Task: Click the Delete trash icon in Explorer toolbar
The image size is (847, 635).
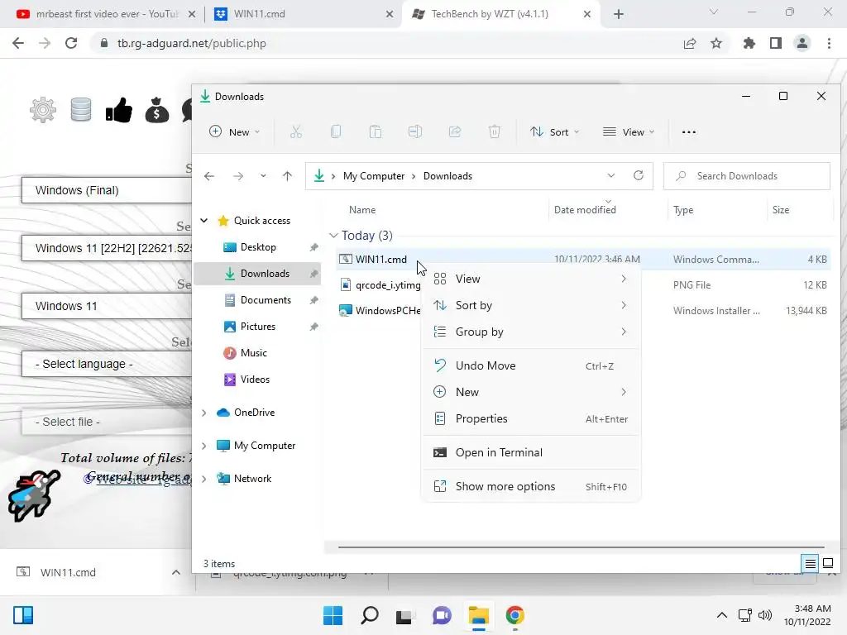Action: pos(495,131)
